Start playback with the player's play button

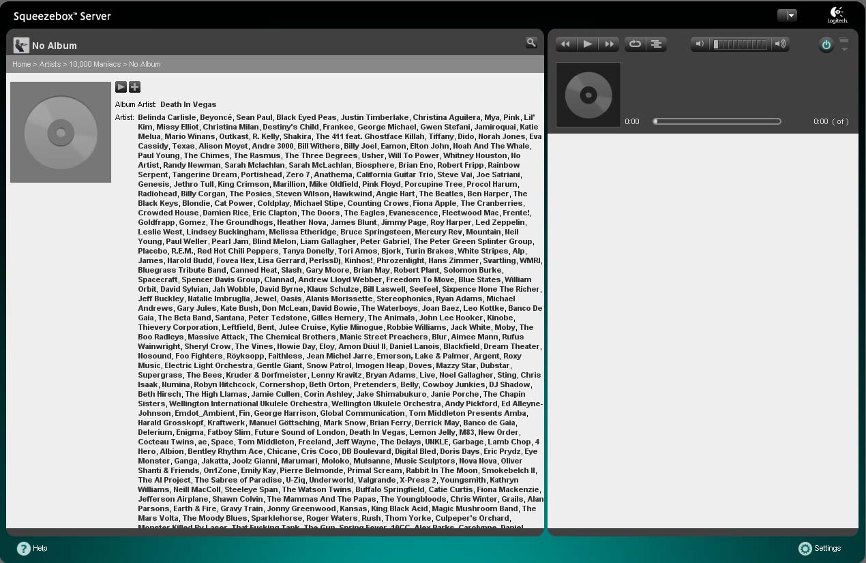[587, 44]
